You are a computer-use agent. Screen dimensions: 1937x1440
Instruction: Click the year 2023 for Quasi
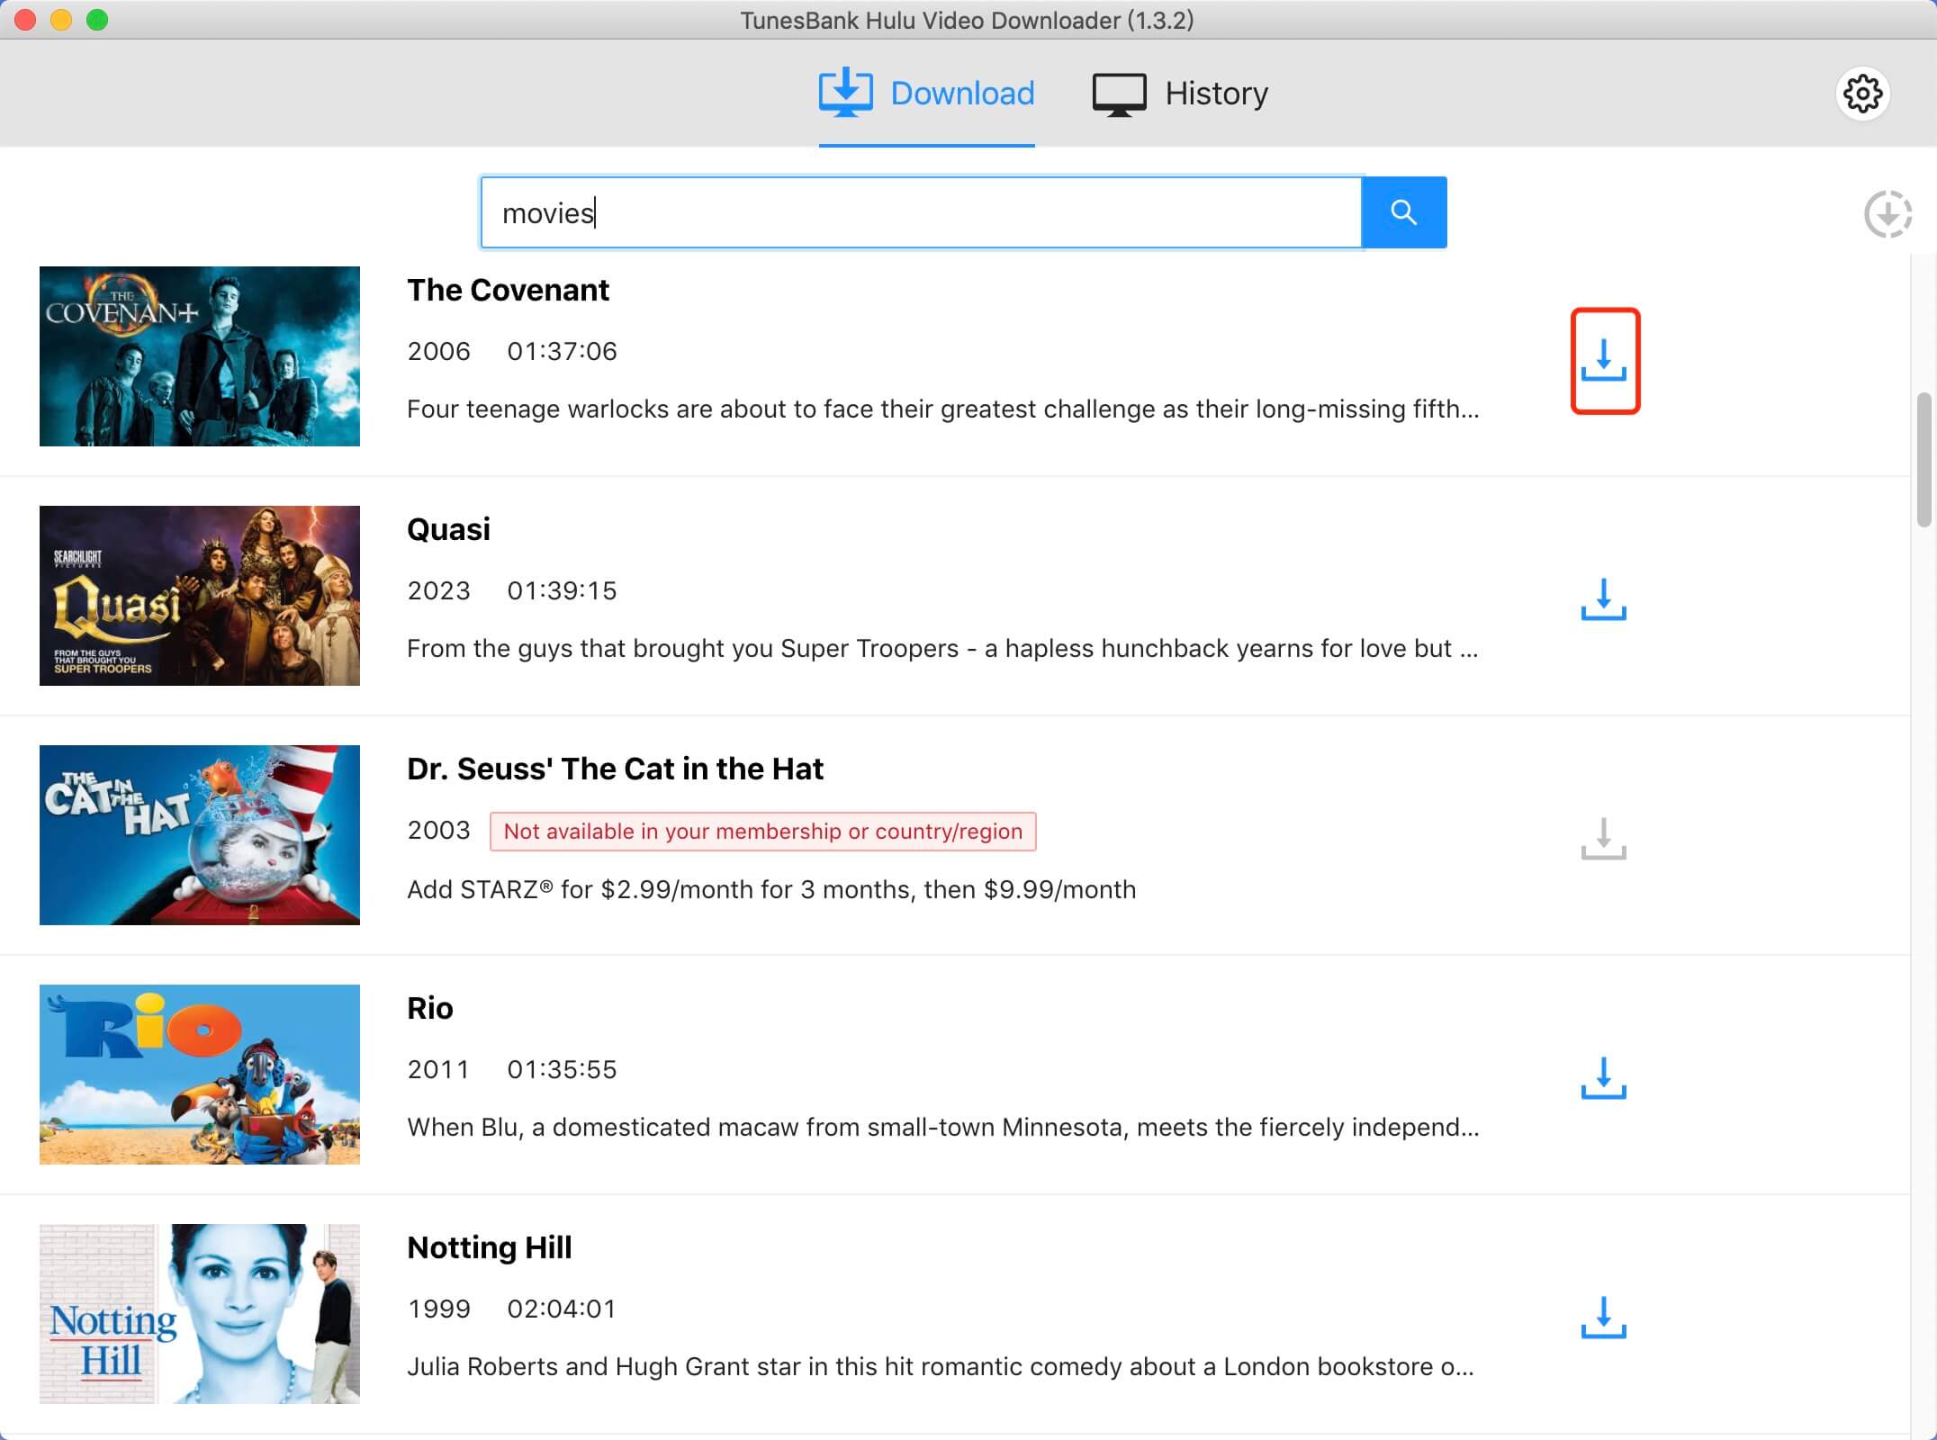(438, 590)
